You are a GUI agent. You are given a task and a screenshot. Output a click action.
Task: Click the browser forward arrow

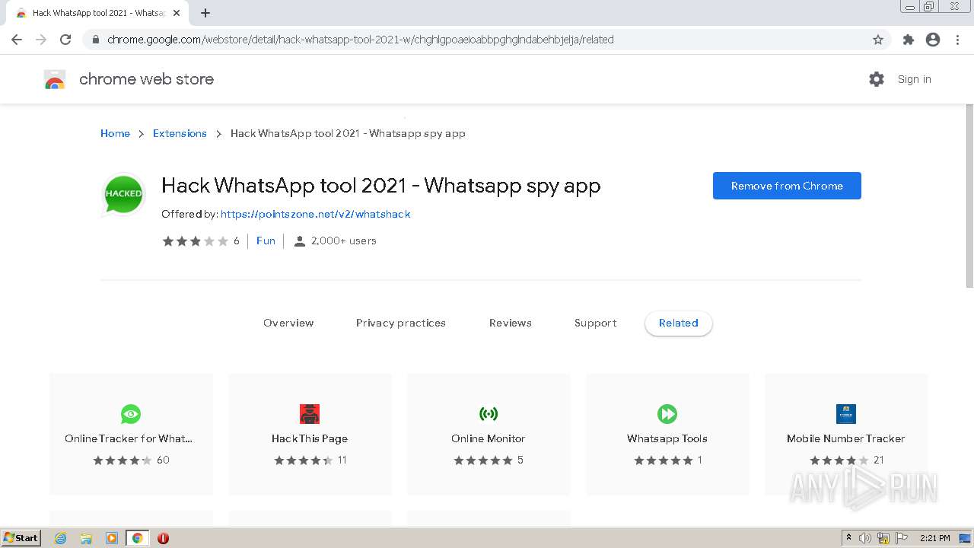coord(41,40)
